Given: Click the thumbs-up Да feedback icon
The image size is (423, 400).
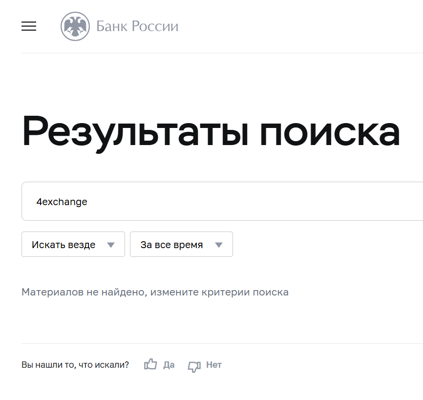Looking at the screenshot, I should tap(150, 364).
